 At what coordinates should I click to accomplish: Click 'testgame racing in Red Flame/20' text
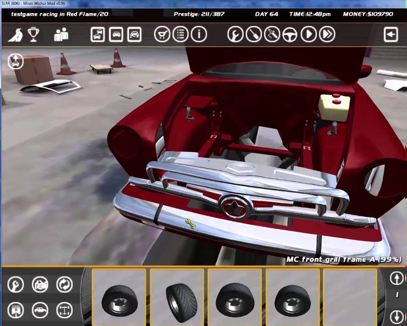click(x=60, y=14)
